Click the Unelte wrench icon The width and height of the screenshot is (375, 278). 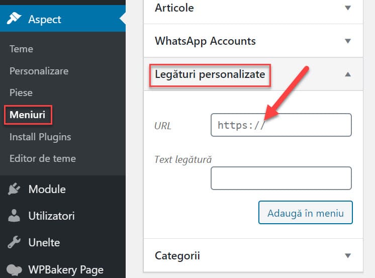pos(14,242)
